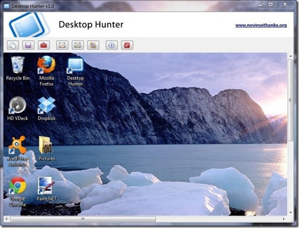299x228 pixels.
Task: Click the camera window capture icon
Action: 78,45
